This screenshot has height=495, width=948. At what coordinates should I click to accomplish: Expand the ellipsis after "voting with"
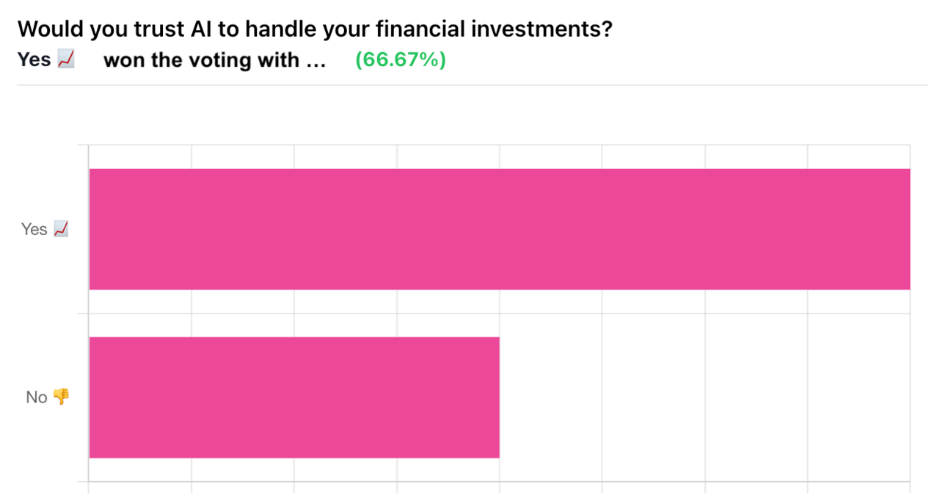[316, 62]
